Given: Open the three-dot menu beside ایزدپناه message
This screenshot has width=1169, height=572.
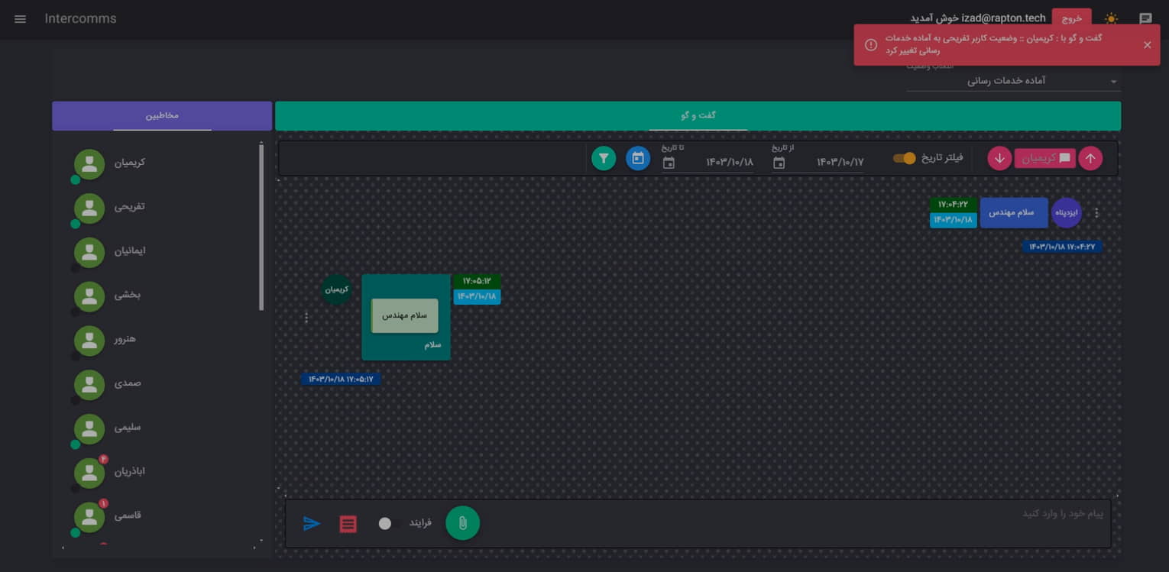Looking at the screenshot, I should click(1096, 213).
